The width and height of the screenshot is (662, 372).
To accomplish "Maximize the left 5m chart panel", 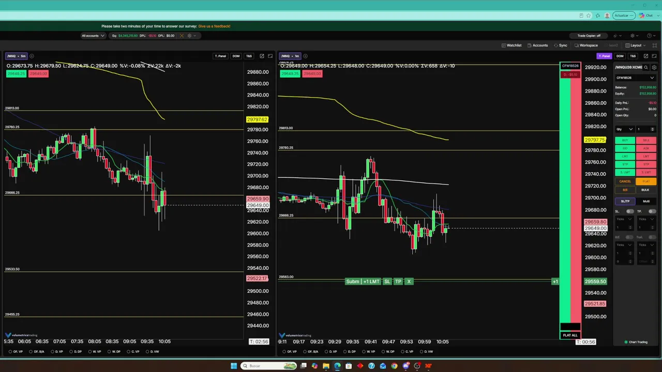I will (x=270, y=56).
